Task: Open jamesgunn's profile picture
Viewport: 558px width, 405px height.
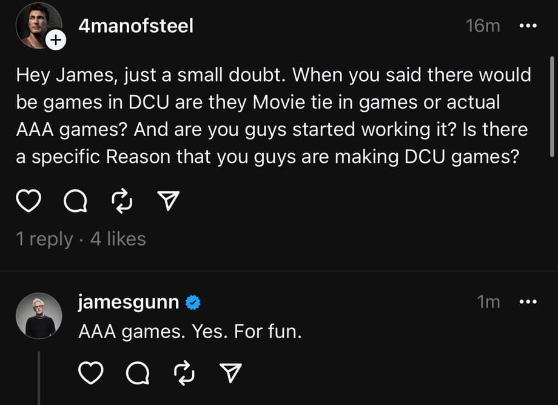Action: (x=40, y=315)
